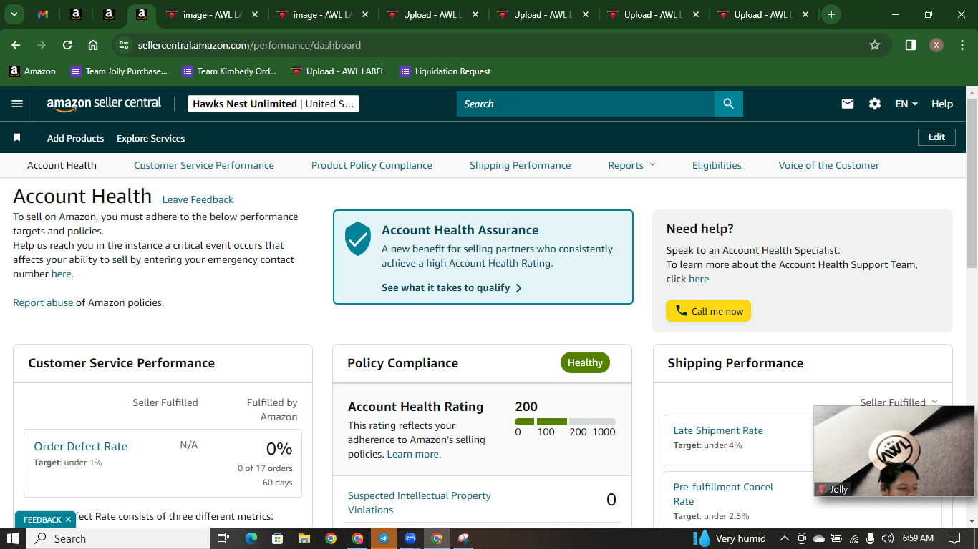Viewport: 978px width, 549px height.
Task: Select the Account Health tab
Action: coord(62,165)
